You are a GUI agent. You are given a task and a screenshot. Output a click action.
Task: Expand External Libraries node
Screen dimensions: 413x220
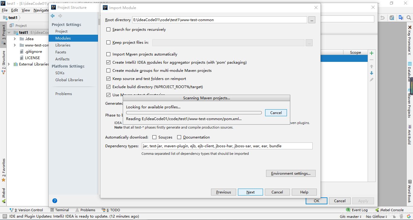[9, 64]
